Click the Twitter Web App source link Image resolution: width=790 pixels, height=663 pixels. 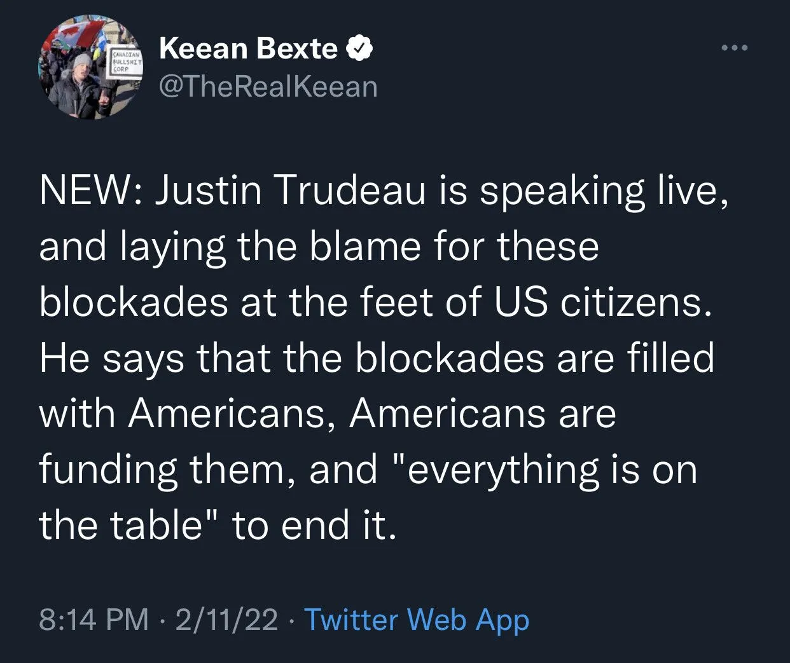(417, 619)
